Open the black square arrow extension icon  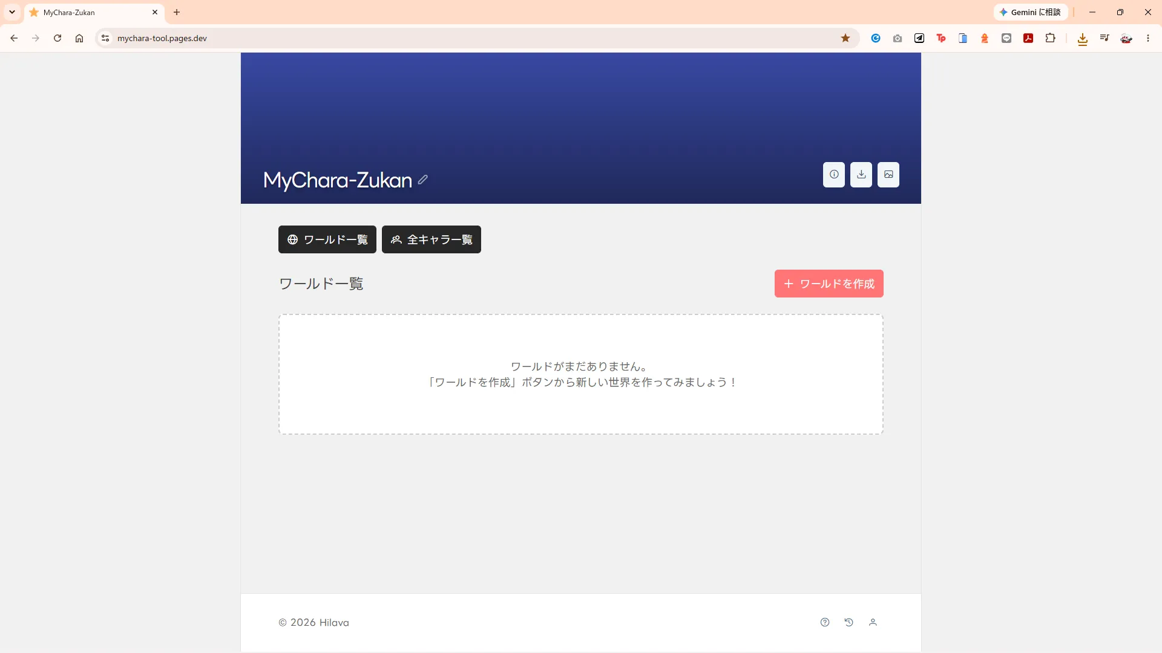click(x=919, y=38)
